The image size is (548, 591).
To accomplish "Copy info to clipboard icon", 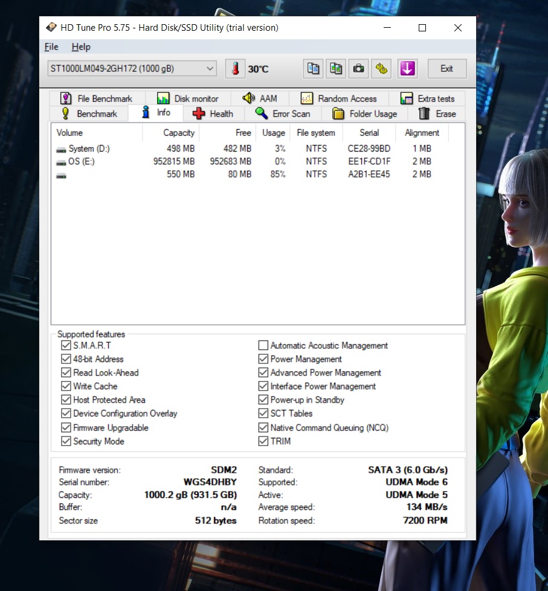I will (x=313, y=69).
